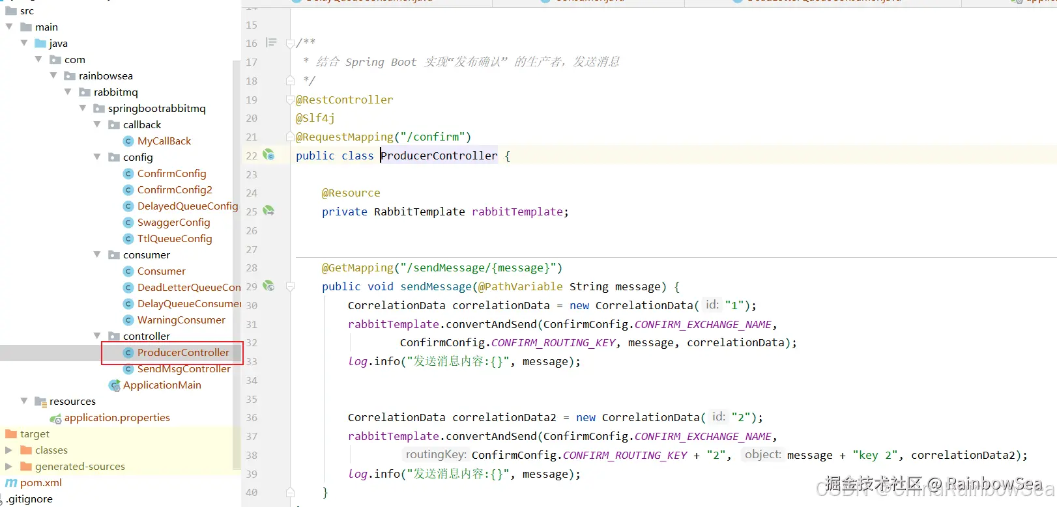Click the MyCallBack class icon

coord(128,141)
